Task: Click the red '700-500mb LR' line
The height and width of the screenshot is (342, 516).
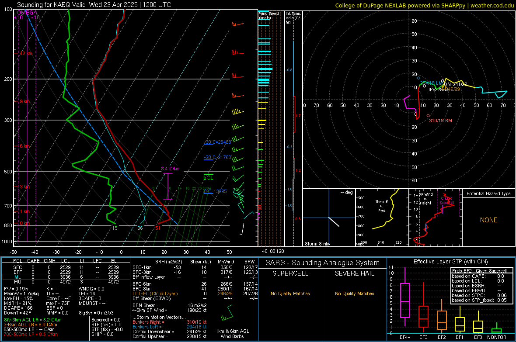Action: tap(31, 335)
